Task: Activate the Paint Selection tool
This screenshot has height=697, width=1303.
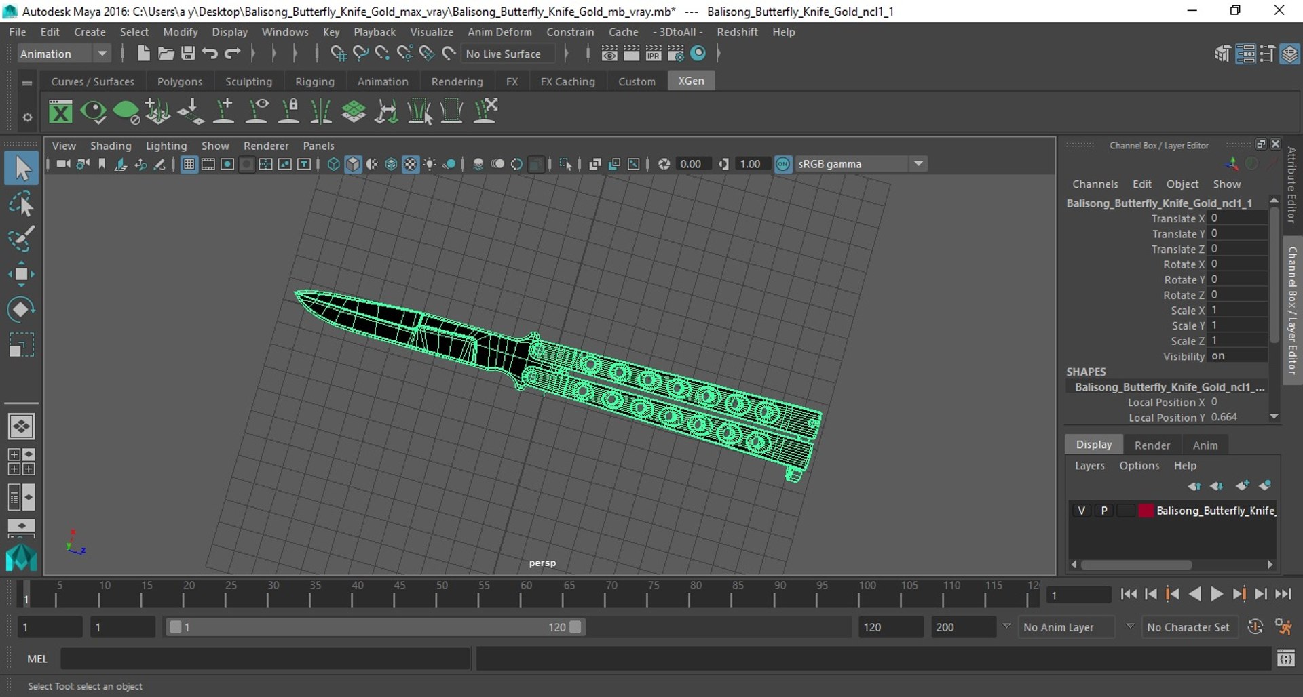Action: tap(21, 239)
